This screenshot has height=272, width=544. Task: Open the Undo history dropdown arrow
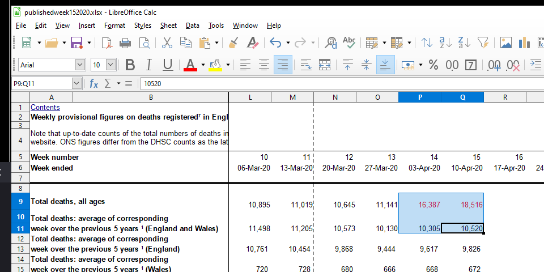click(288, 43)
